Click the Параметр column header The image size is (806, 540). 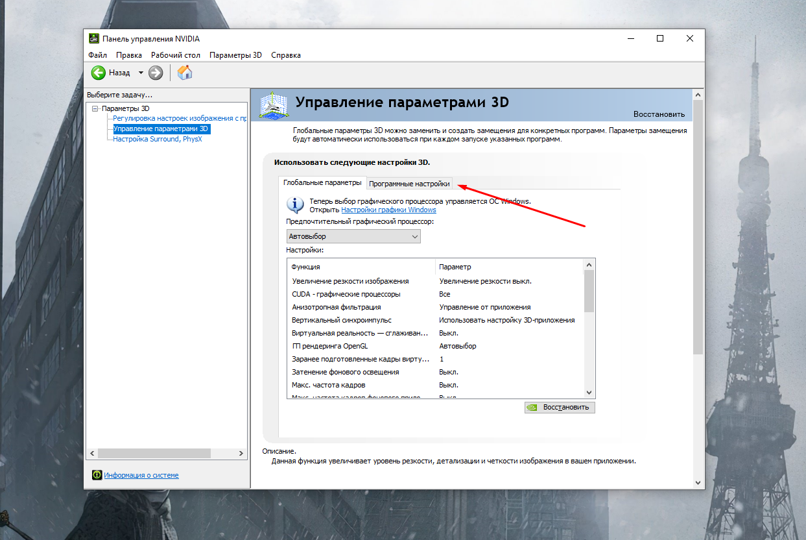[510, 267]
